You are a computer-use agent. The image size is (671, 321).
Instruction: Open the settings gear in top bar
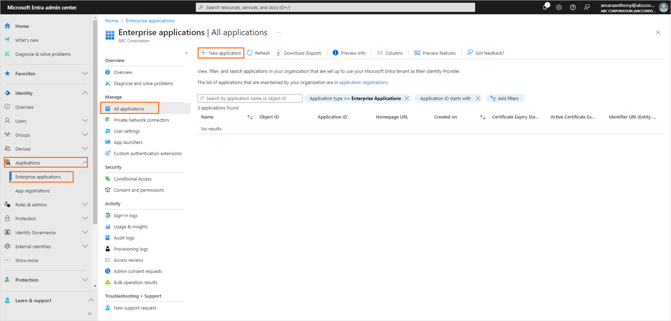[559, 7]
